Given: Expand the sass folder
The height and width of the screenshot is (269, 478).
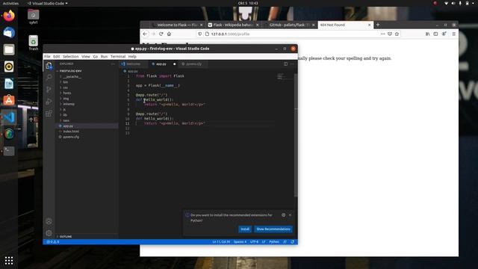Looking at the screenshot, I should (66, 120).
